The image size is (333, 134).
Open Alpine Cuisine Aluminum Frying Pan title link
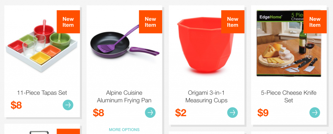click(124, 96)
